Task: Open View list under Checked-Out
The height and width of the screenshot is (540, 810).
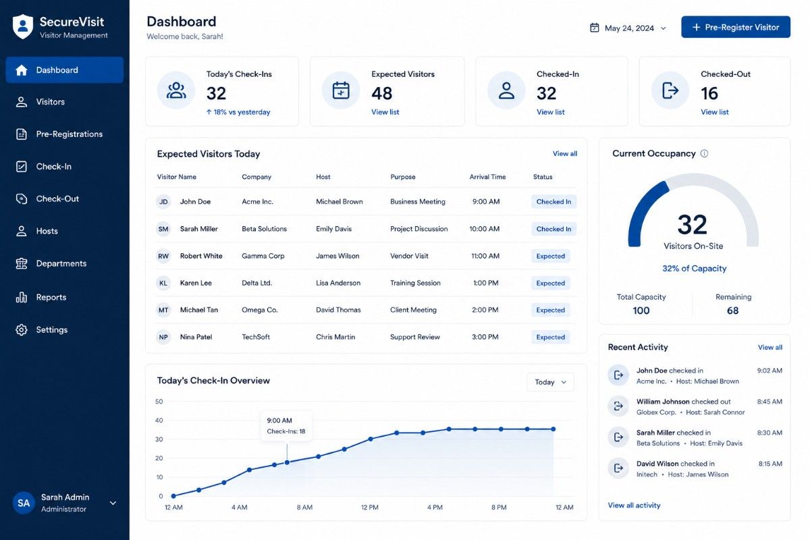Action: 715,112
